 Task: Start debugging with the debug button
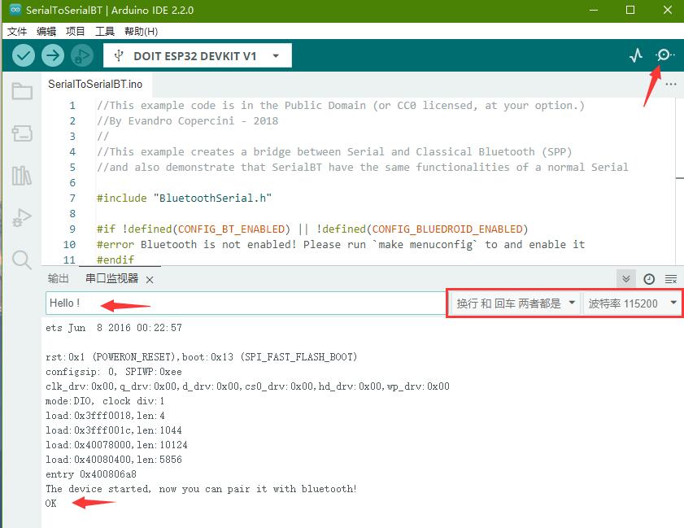click(82, 55)
